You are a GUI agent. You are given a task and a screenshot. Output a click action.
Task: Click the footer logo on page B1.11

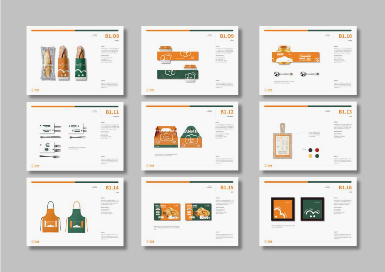click(36, 166)
